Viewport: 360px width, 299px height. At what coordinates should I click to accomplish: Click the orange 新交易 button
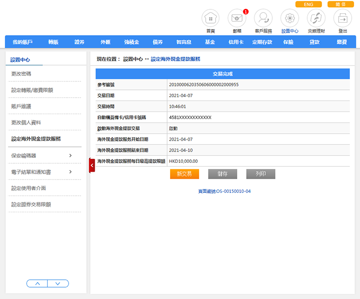point(184,174)
